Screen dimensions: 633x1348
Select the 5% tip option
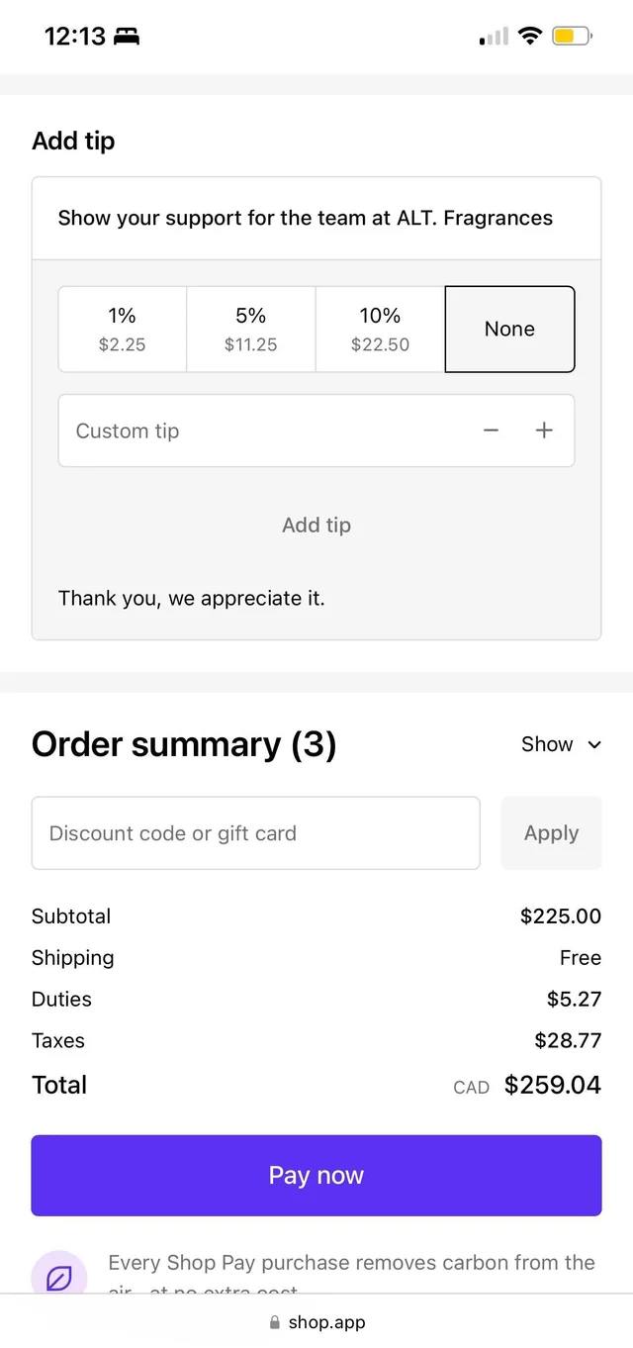pos(251,329)
